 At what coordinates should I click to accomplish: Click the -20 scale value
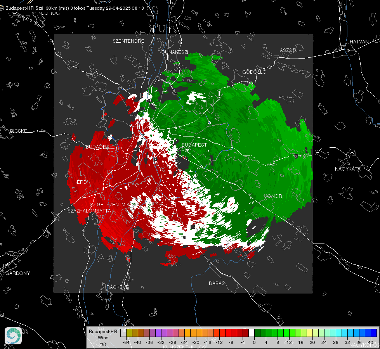coord(196,342)
